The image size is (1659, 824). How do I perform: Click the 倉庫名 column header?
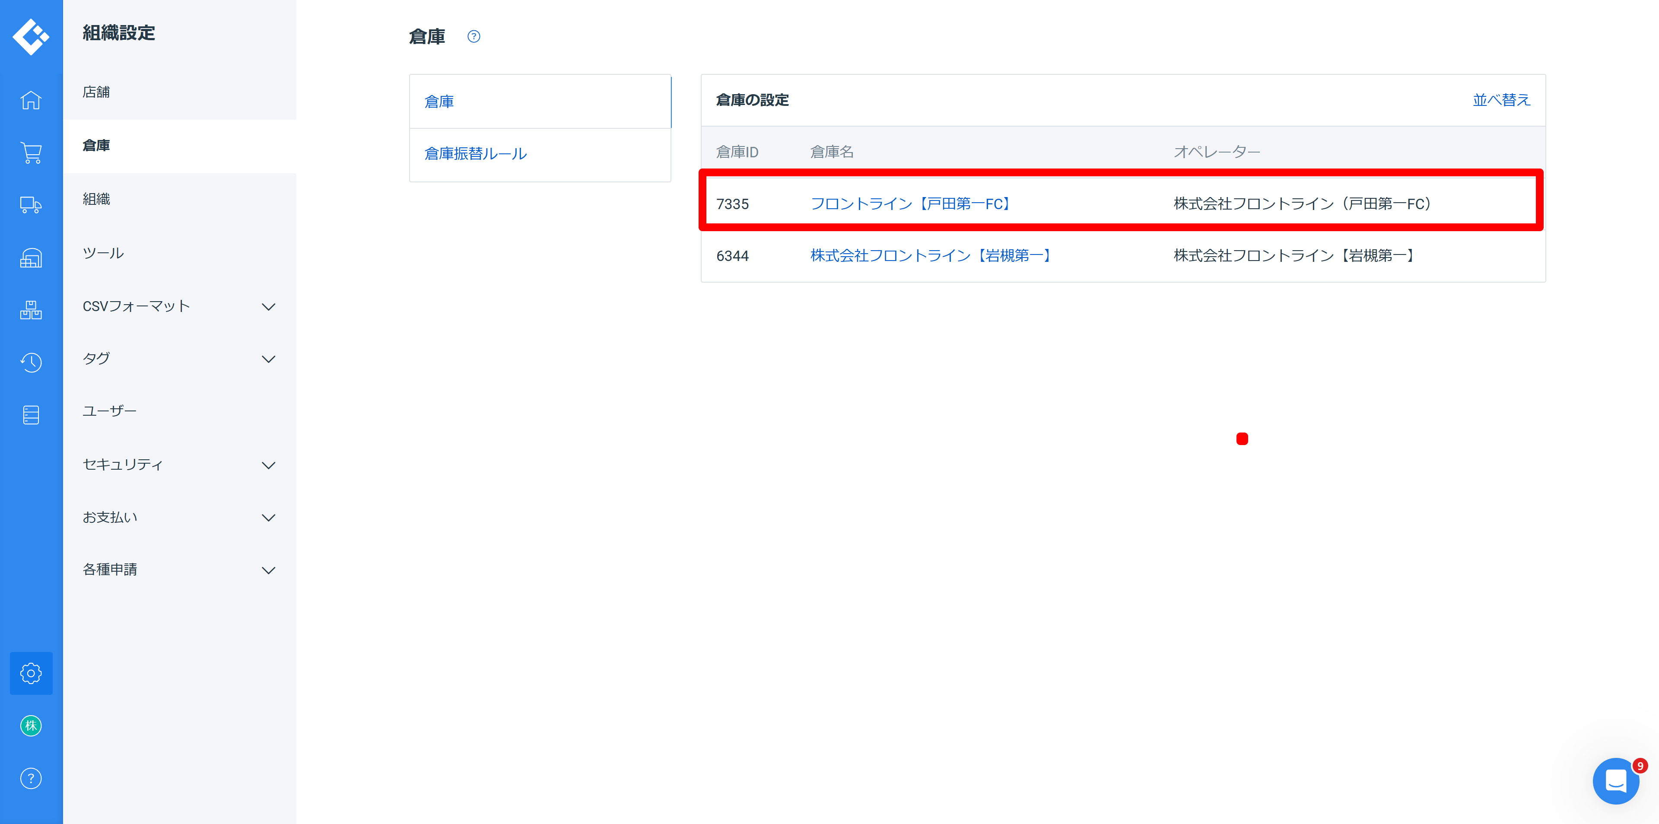point(831,152)
